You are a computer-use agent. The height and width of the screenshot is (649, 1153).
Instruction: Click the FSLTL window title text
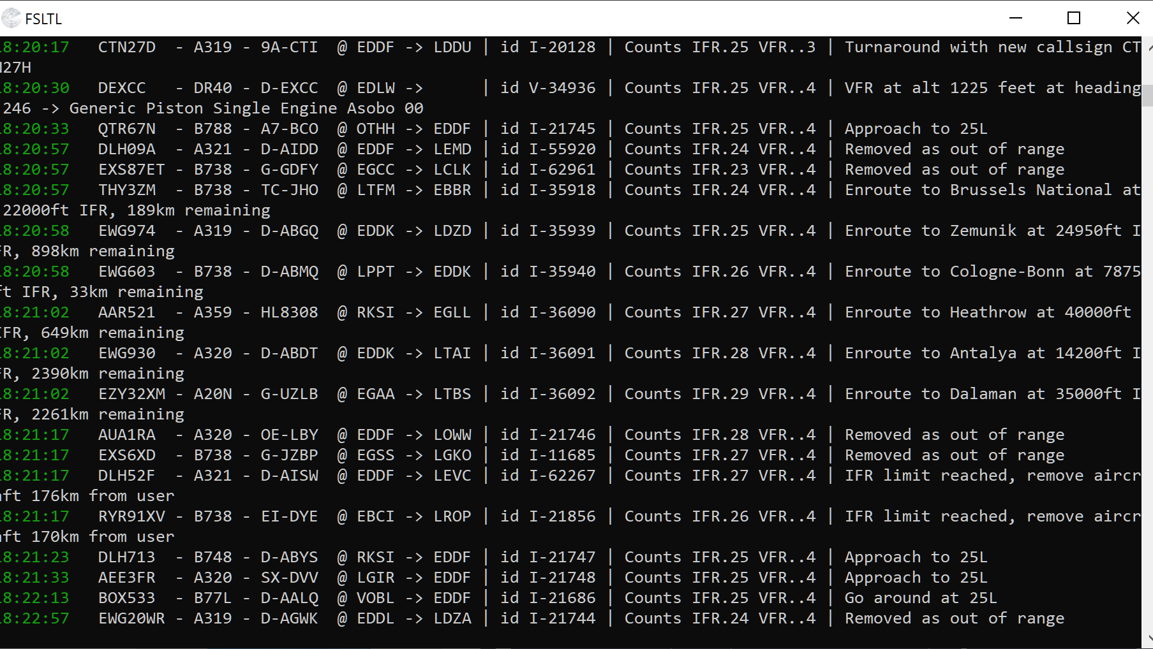pos(43,19)
